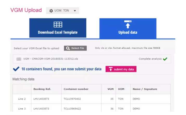Click the VGM column header
Viewport: 186px width, 115px height.
pos(111,89)
